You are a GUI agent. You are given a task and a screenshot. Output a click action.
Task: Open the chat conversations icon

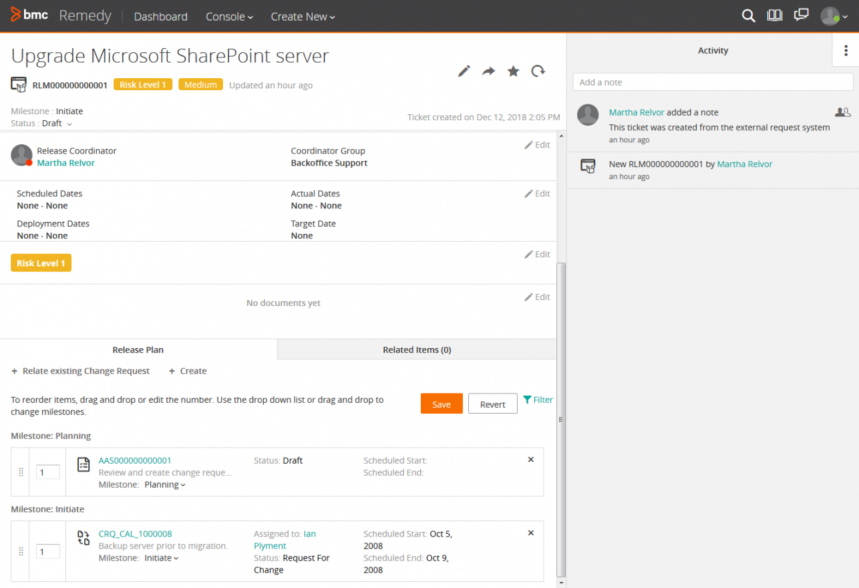(x=801, y=15)
